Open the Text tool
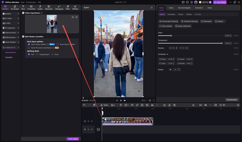242x142 pixels. pos(23,7)
